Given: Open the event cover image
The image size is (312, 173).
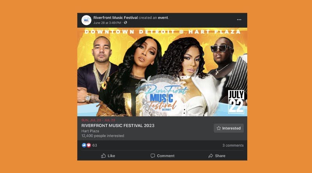Looking at the screenshot, I should click(x=162, y=72).
